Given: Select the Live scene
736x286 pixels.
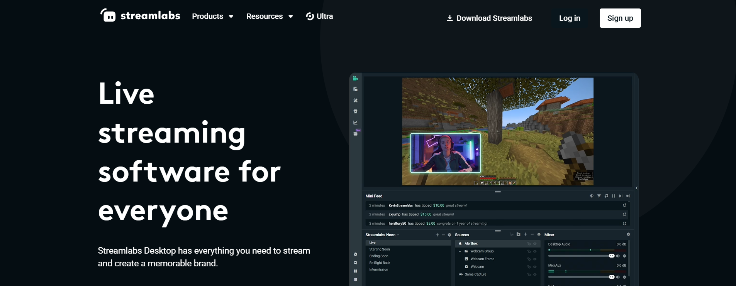Looking at the screenshot, I should tap(408, 242).
